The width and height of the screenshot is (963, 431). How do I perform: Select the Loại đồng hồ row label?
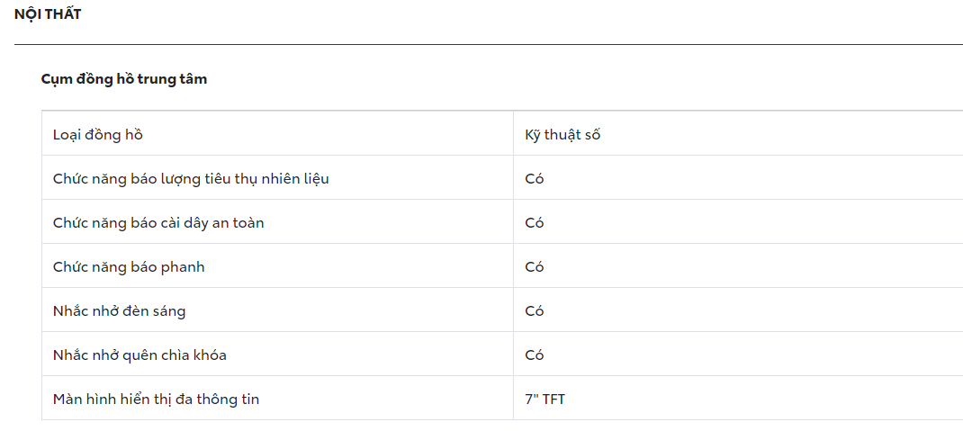point(98,135)
